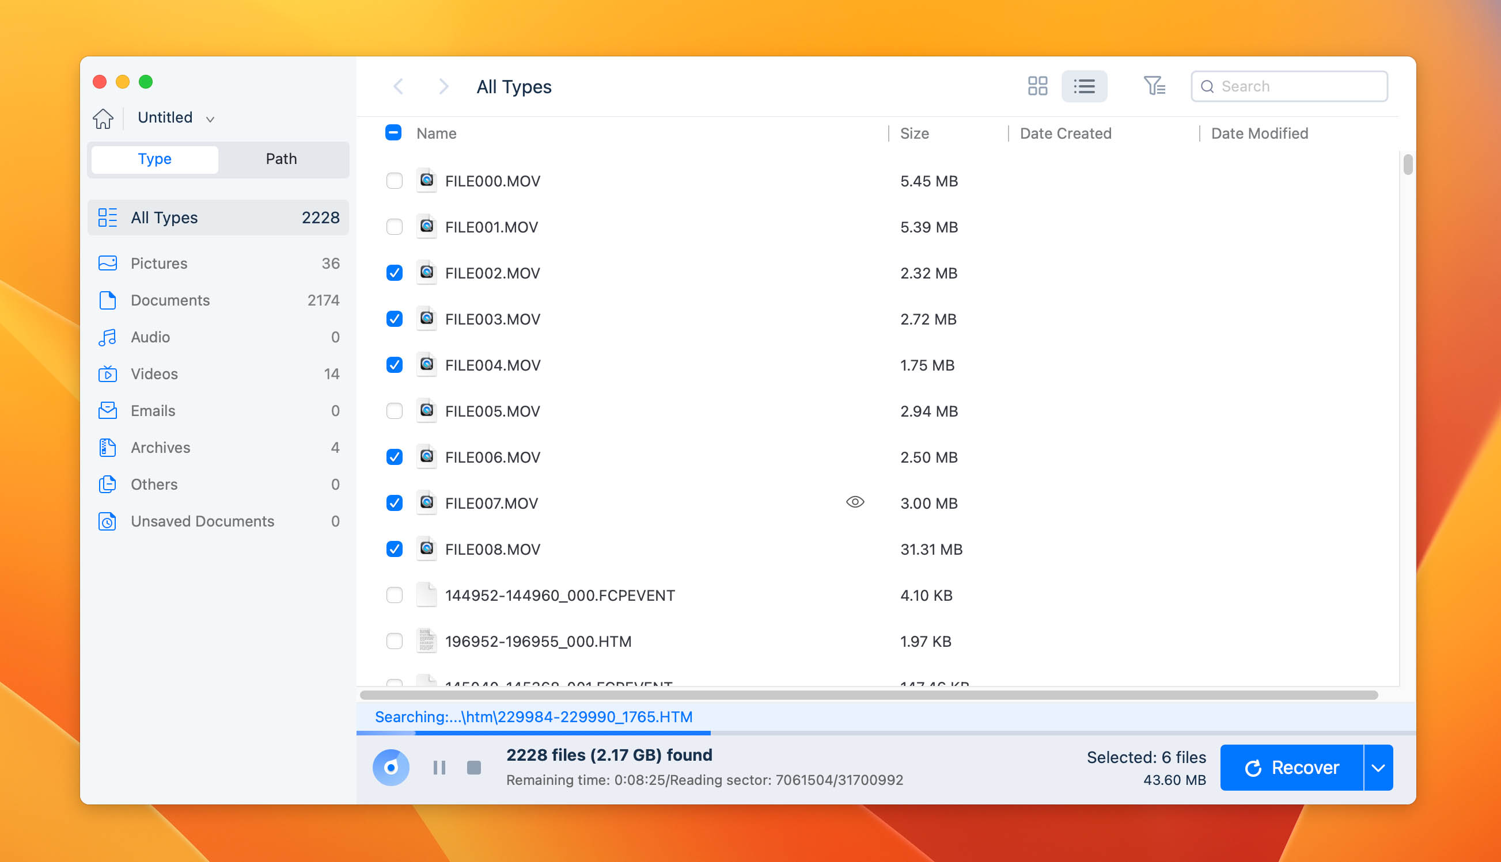Open the Untitled drive dropdown

pyautogui.click(x=176, y=118)
